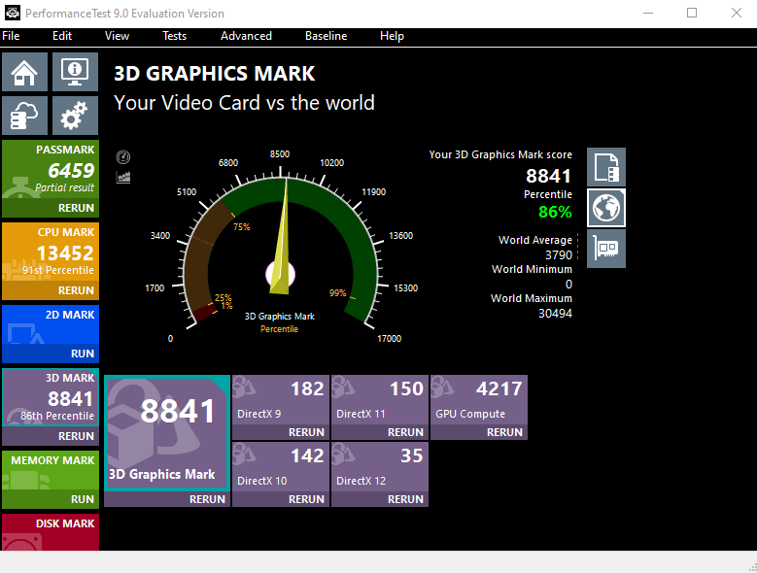Open the Edit menu
This screenshot has height=573, width=757.
pos(62,36)
